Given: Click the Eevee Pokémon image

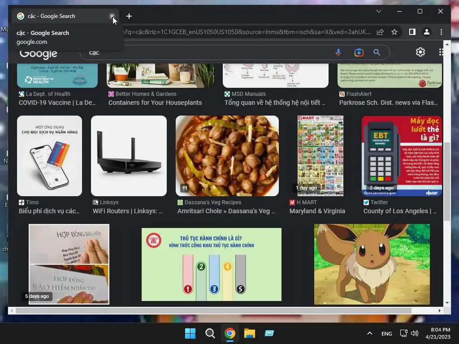Looking at the screenshot, I should click(372, 264).
